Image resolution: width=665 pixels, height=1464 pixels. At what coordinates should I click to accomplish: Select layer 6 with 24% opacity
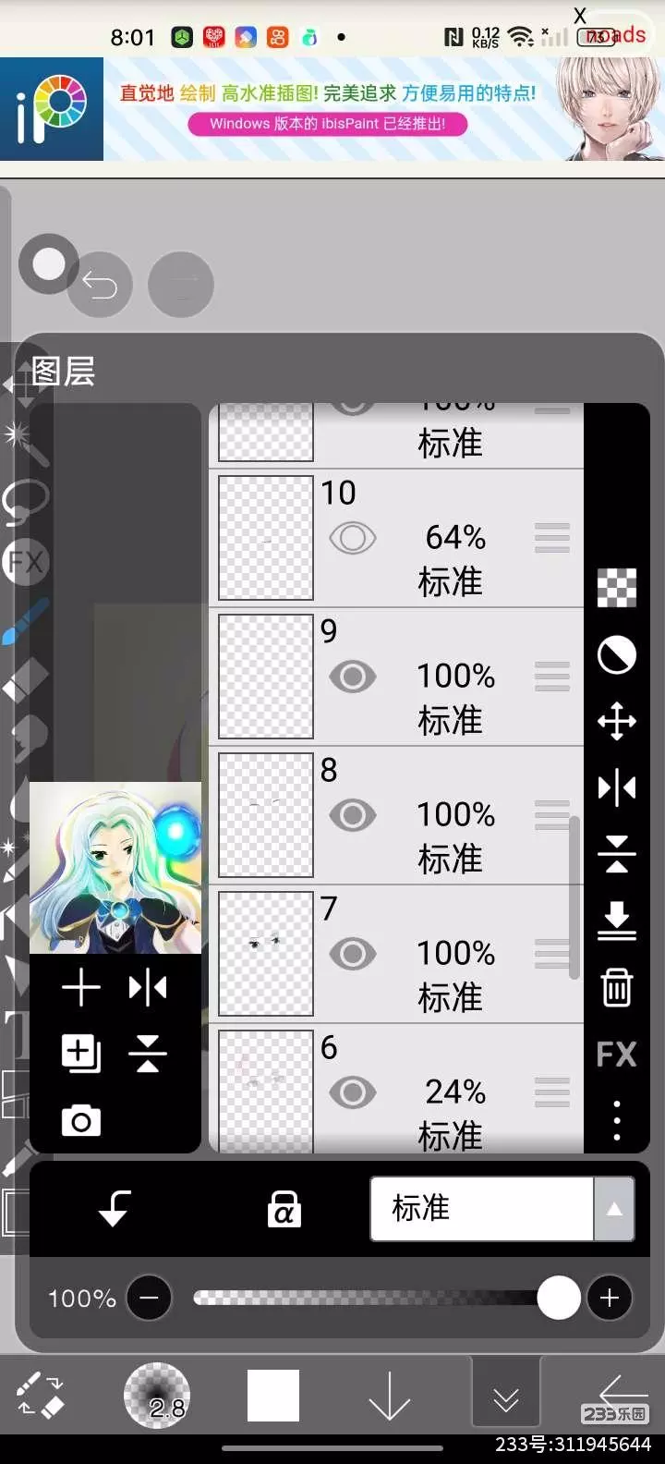tap(397, 1089)
